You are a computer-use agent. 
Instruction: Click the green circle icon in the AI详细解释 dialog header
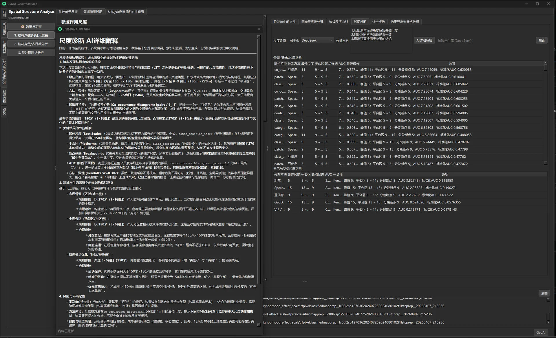tap(60, 29)
